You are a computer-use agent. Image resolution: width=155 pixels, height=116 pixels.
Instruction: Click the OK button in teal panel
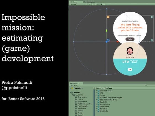click(130, 69)
